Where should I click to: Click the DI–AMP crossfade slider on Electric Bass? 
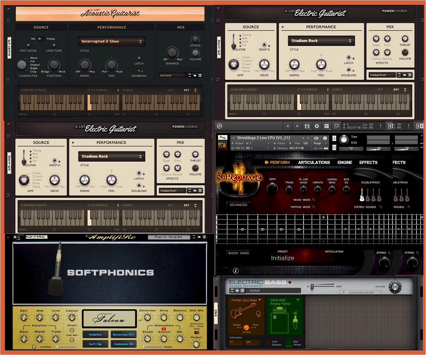click(x=311, y=286)
